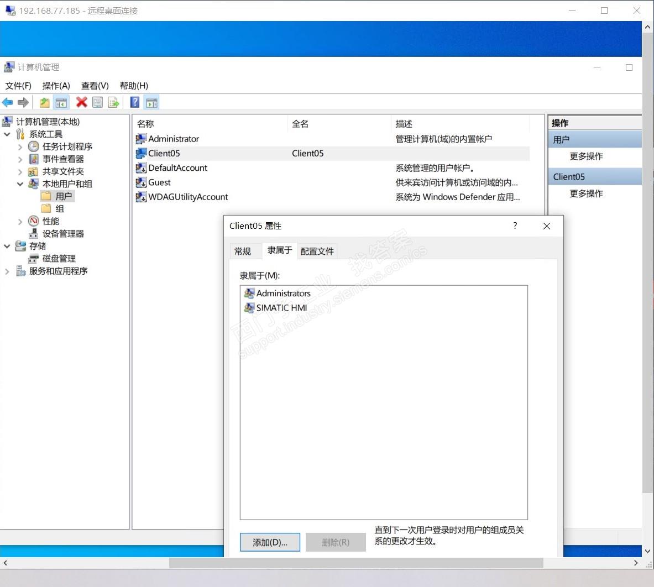Click the remote desktop scroll up arrow
This screenshot has height=587, width=654.
[x=647, y=27]
